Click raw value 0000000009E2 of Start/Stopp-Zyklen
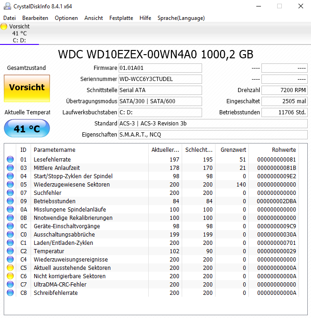 (x=276, y=176)
